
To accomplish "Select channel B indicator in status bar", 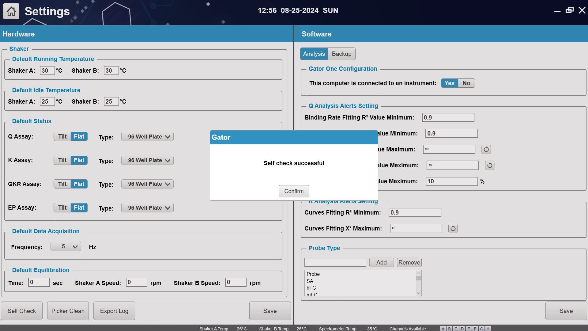I will [449, 329].
